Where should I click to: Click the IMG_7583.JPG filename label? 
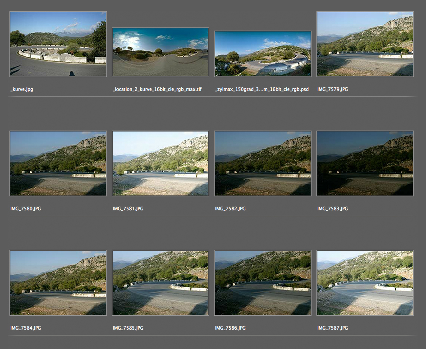click(x=333, y=208)
